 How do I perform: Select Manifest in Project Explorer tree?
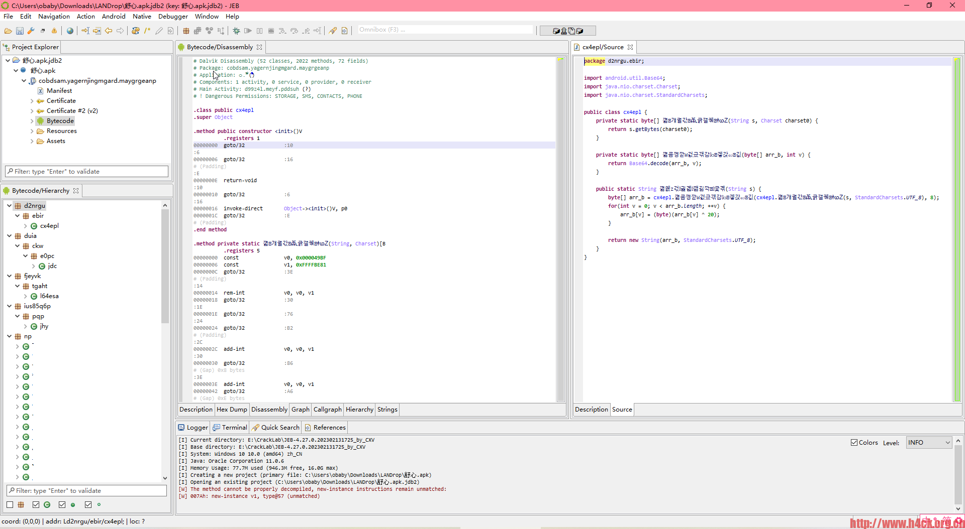click(59, 91)
